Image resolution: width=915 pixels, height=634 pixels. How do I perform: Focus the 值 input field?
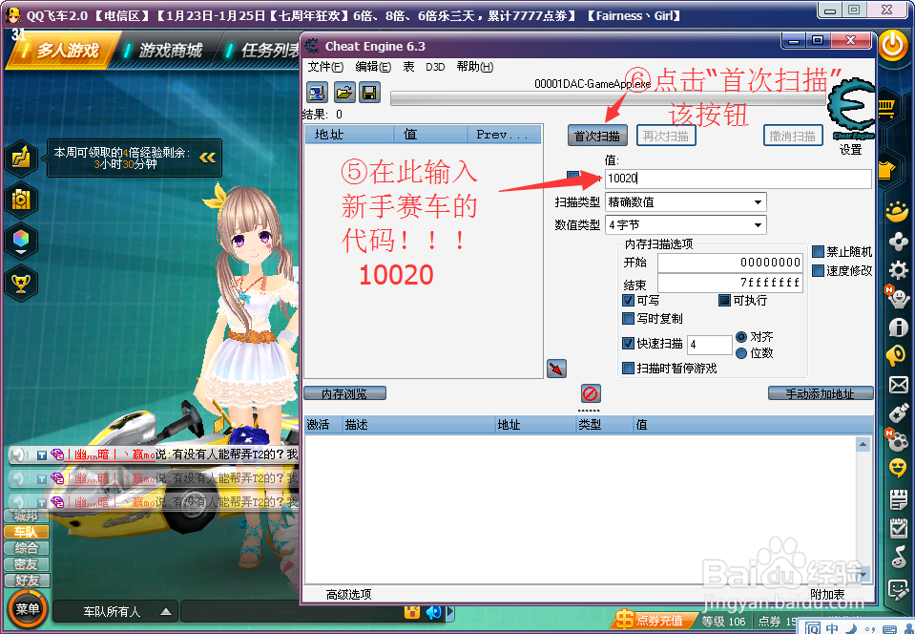click(738, 178)
